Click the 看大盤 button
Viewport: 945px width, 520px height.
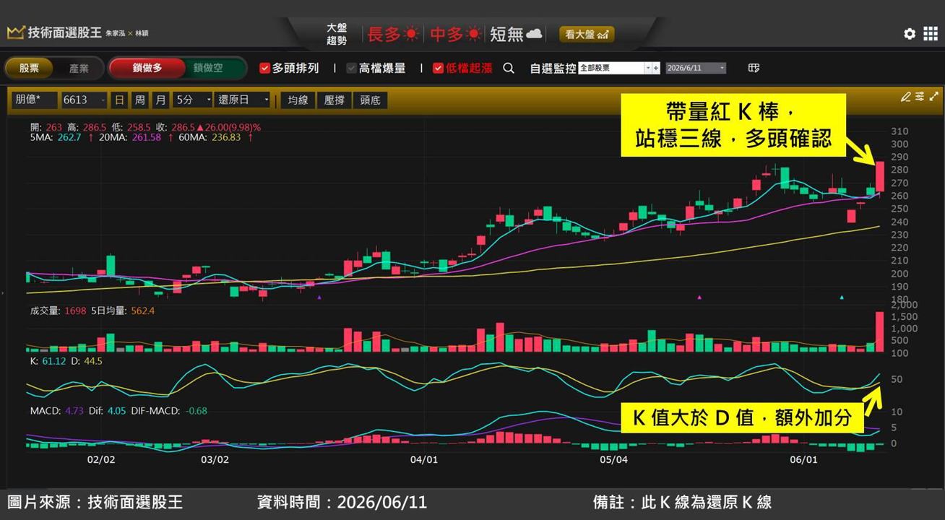click(586, 34)
